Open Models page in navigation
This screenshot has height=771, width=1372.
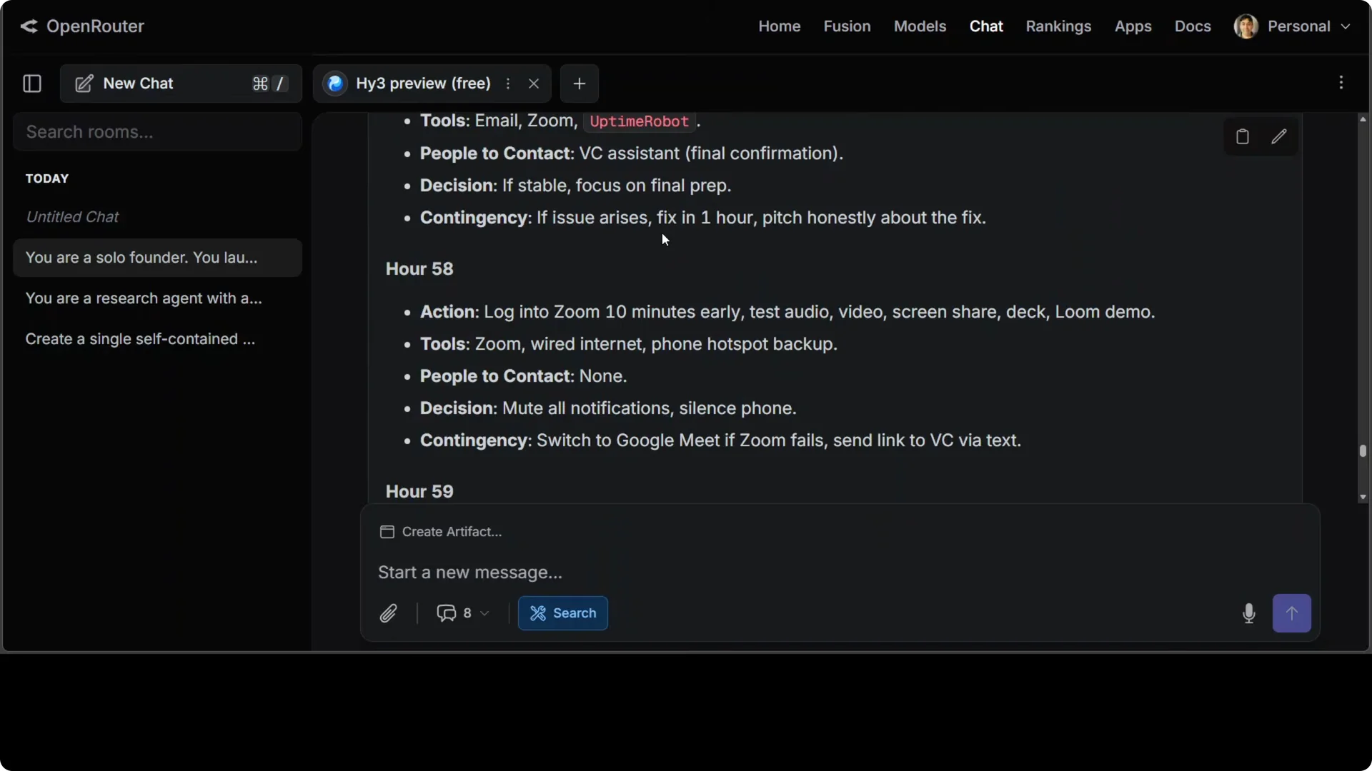[x=920, y=26]
